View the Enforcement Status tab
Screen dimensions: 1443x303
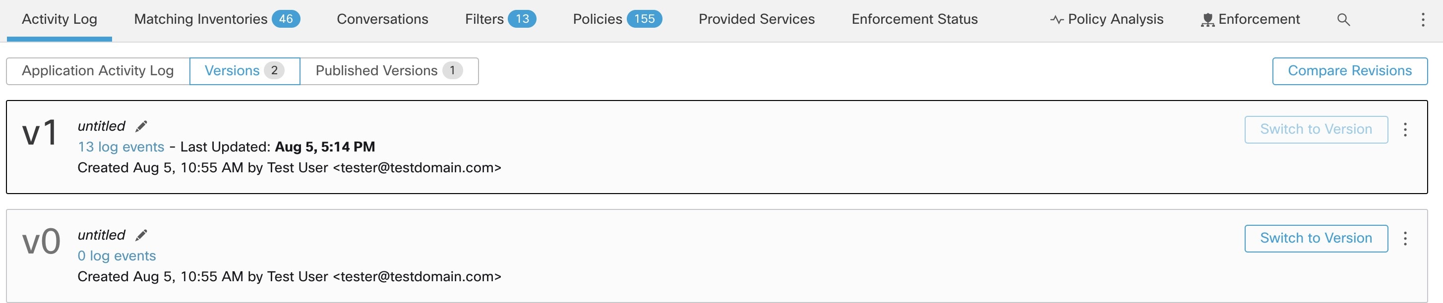[914, 20]
